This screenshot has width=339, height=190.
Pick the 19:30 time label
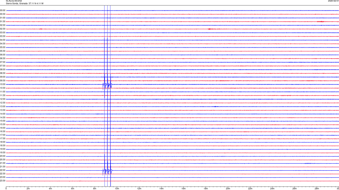point(2,152)
